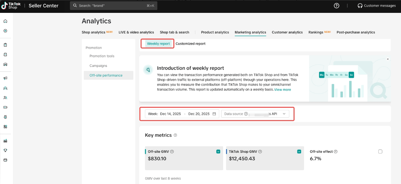Open the medal growth icon in sidebar
Screen dimensions: 401x184
(x=5, y=117)
